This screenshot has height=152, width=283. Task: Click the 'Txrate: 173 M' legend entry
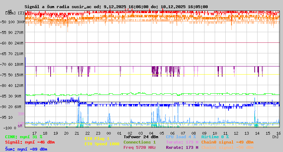(x=182, y=142)
